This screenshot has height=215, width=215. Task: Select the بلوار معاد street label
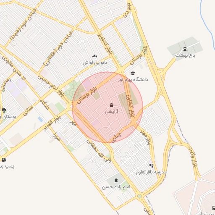[146, 137]
